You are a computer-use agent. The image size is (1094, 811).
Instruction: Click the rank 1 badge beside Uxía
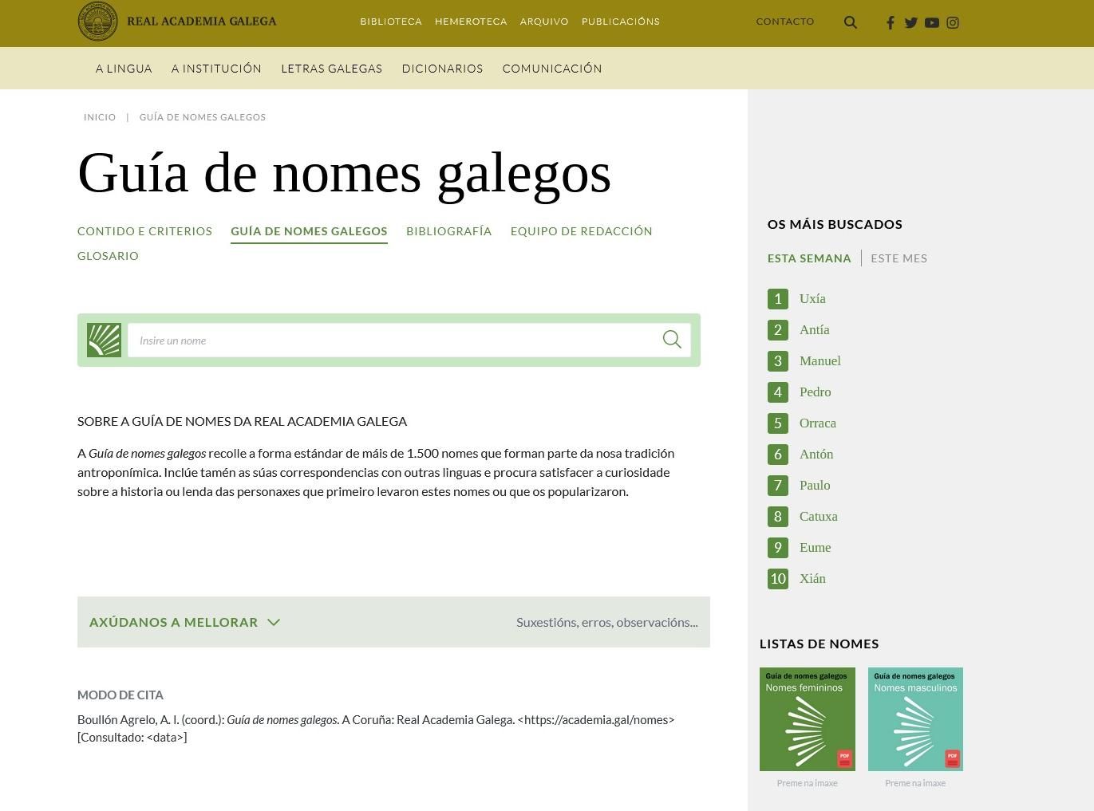pyautogui.click(x=778, y=299)
